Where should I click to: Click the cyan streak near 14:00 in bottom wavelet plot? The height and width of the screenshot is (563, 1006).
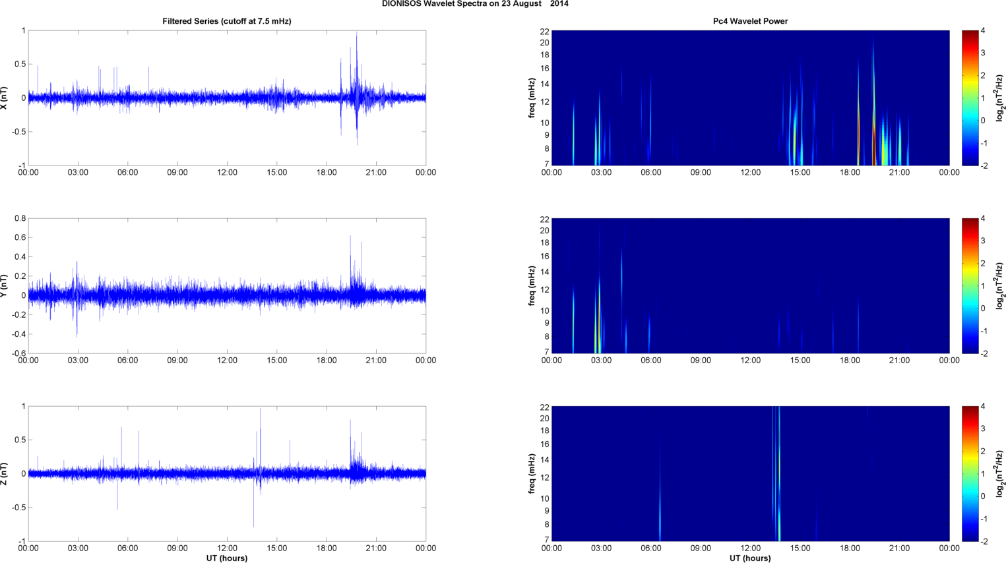[778, 475]
